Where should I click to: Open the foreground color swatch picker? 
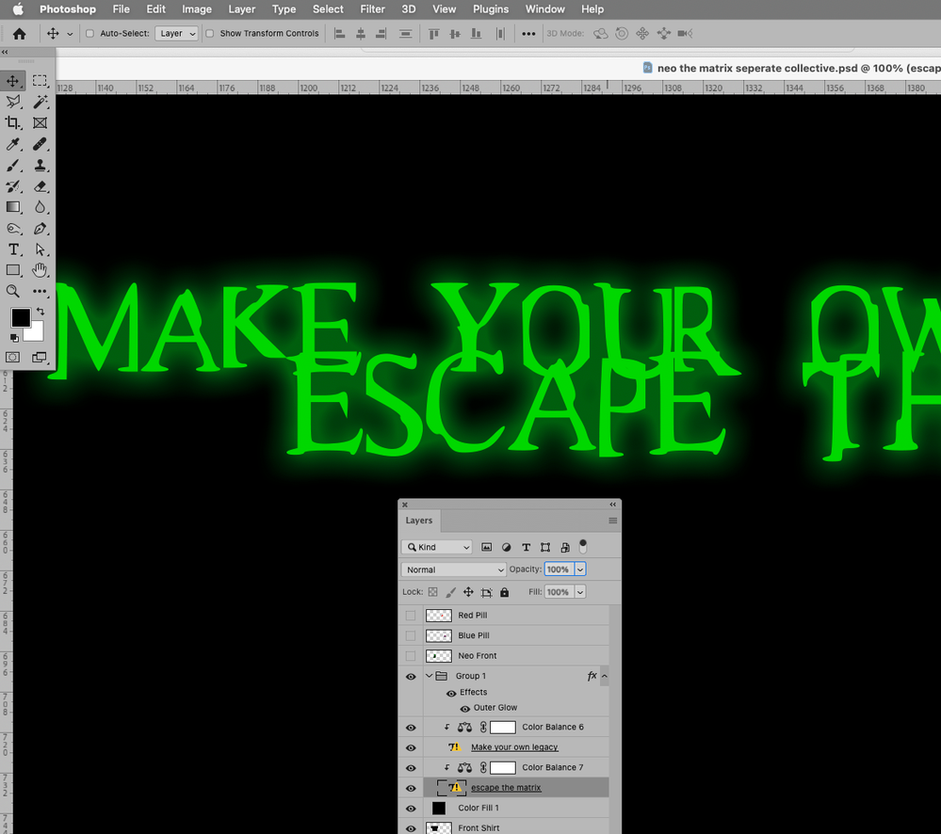pos(19,318)
